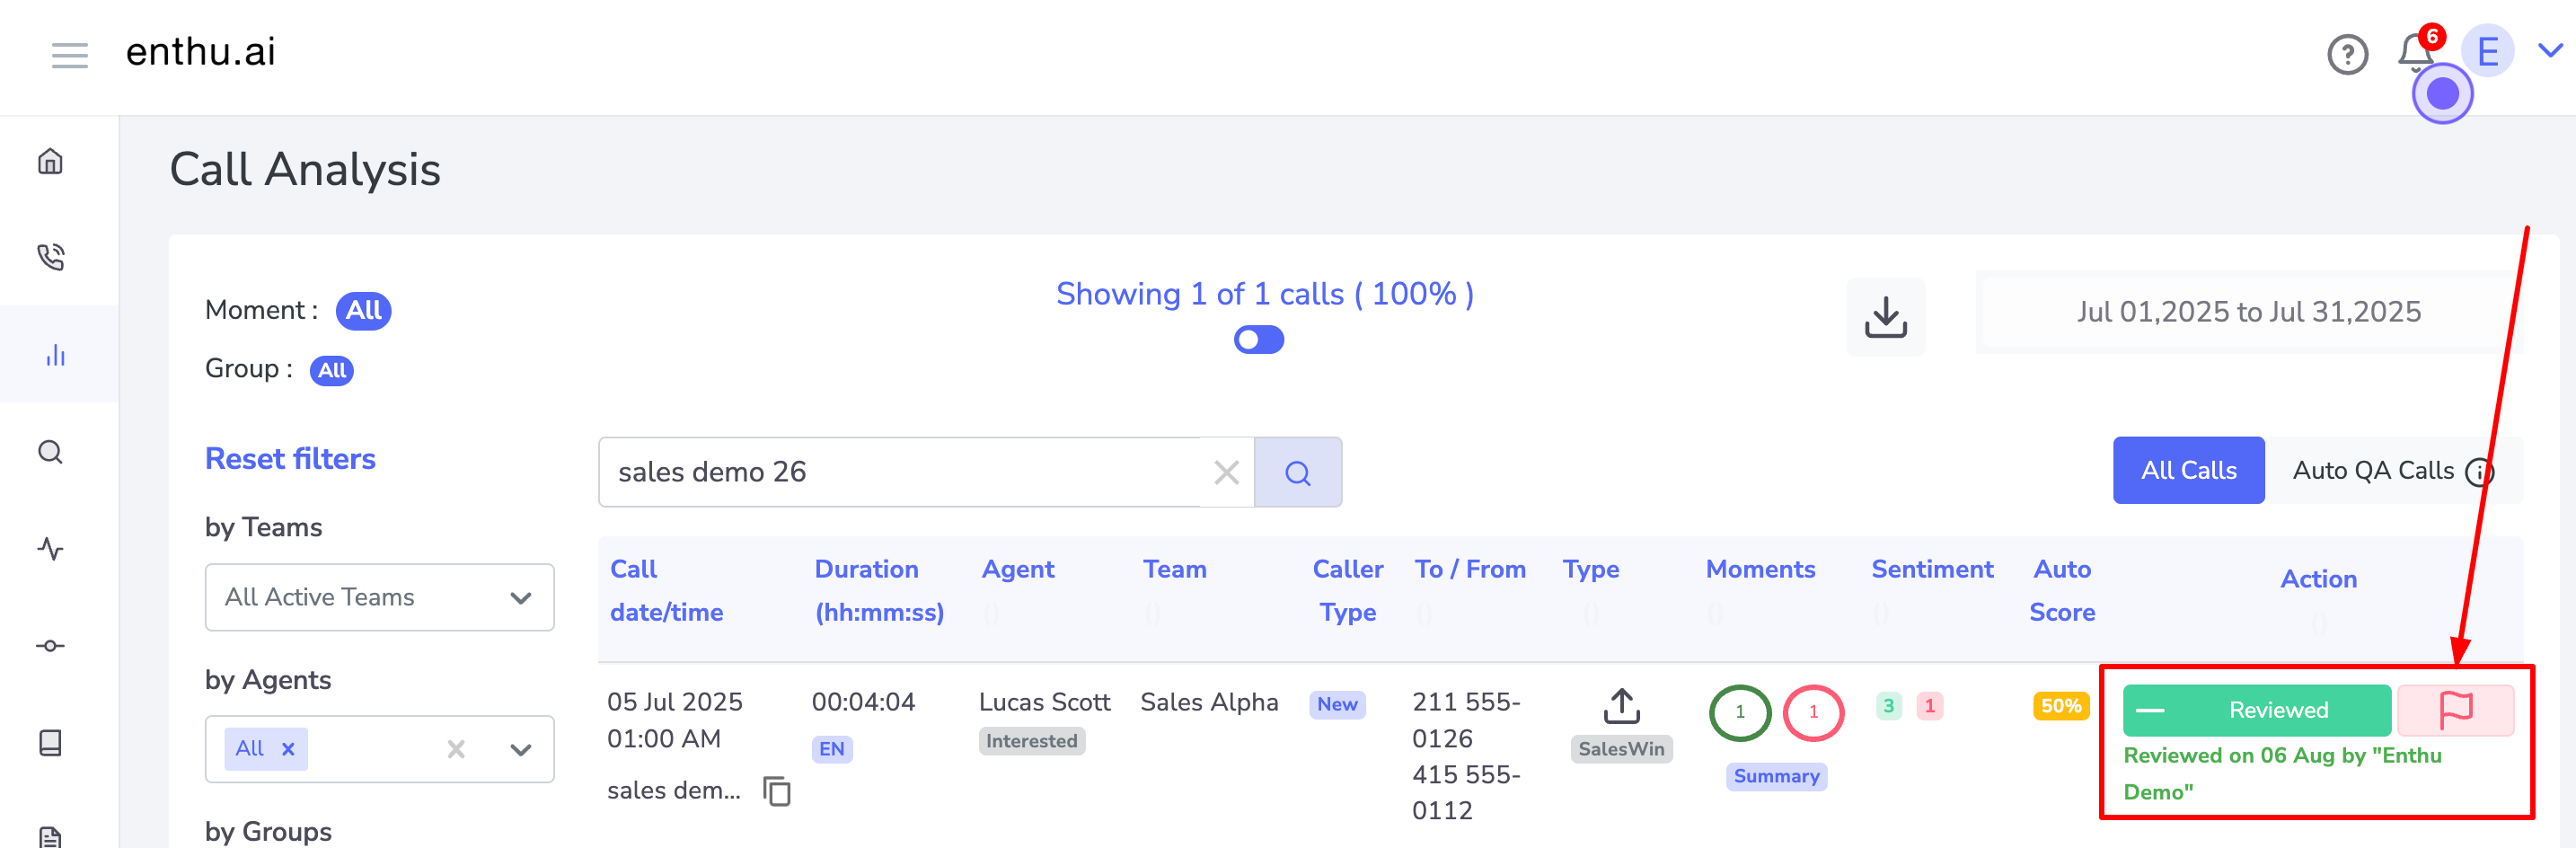Open the bar chart analytics sidebar icon
Image resolution: width=2576 pixels, height=848 pixels.
tap(55, 355)
